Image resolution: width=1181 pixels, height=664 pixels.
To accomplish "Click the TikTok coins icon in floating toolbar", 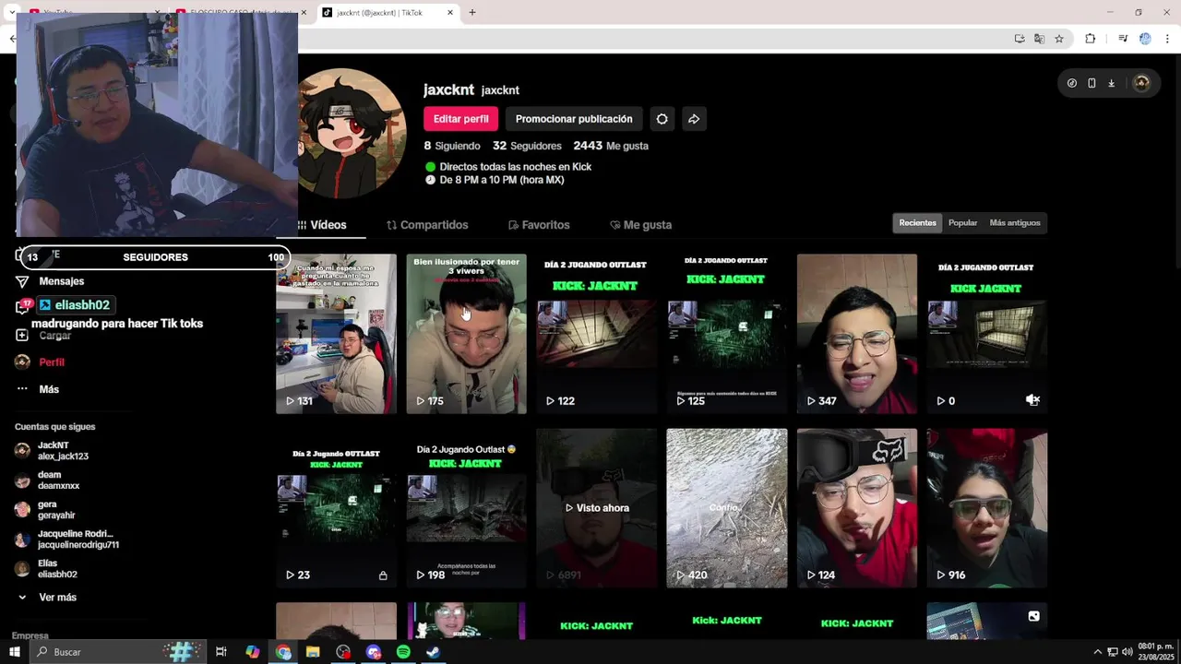I will (1071, 83).
